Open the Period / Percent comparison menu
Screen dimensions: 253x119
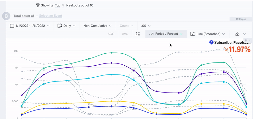tap(166, 34)
